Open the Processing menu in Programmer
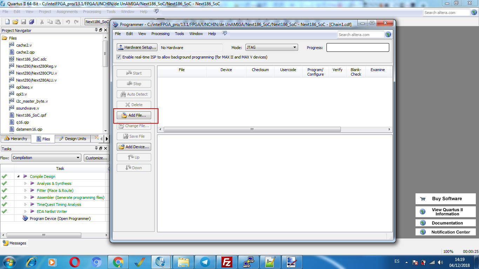This screenshot has height=269, width=479. click(160, 34)
